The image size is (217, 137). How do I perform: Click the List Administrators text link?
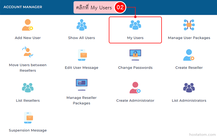tap(189, 101)
